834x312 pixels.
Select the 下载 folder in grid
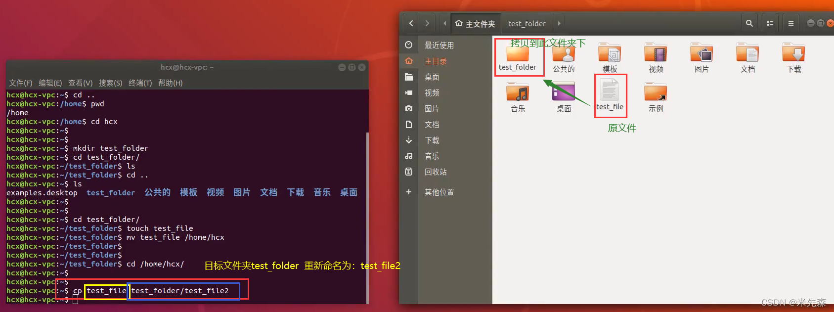click(x=793, y=52)
